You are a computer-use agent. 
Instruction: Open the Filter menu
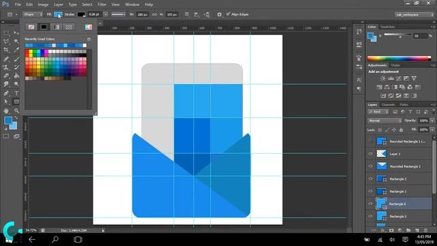pyautogui.click(x=102, y=5)
